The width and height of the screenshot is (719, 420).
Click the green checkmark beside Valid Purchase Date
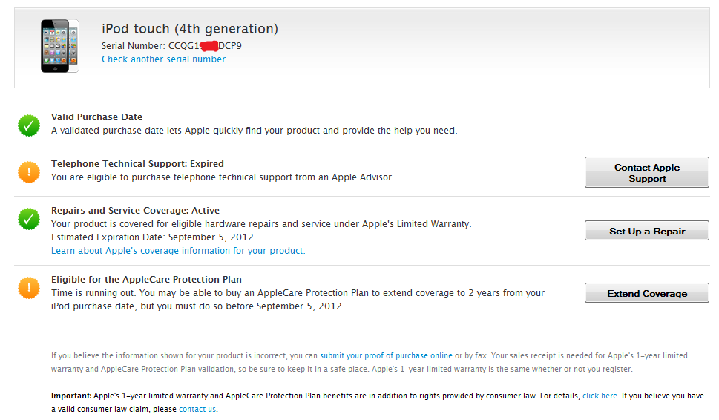click(x=29, y=125)
